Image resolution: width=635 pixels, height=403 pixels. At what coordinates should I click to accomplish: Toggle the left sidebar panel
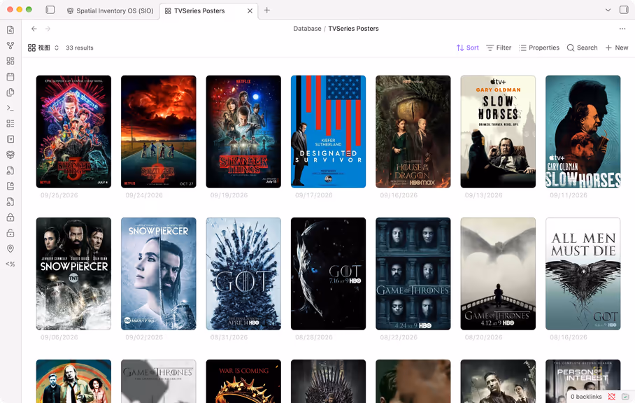[50, 10]
